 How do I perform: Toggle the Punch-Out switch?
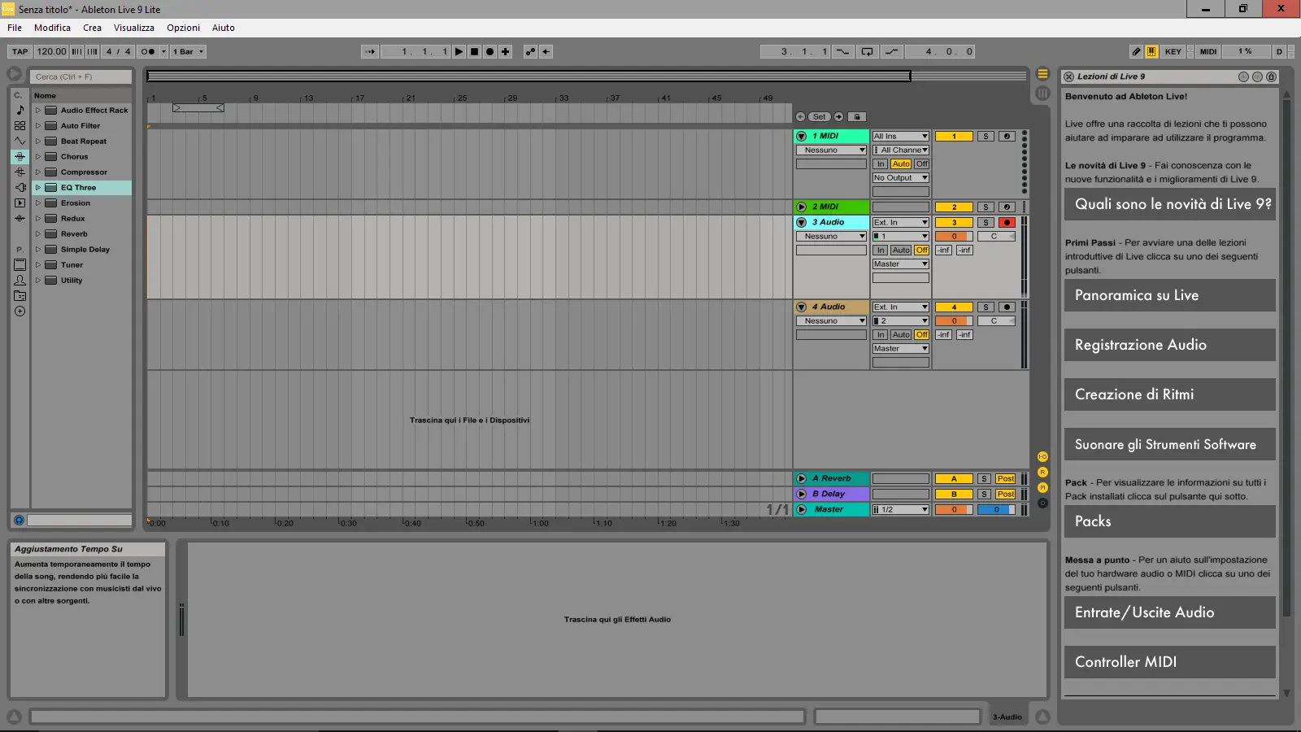[892, 51]
